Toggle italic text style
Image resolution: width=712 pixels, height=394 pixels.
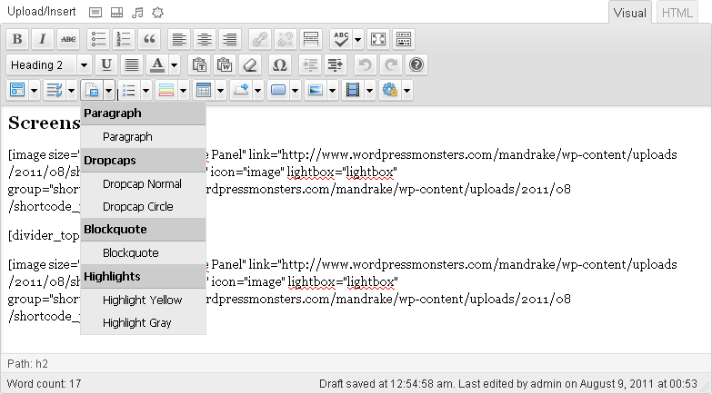pos(43,39)
